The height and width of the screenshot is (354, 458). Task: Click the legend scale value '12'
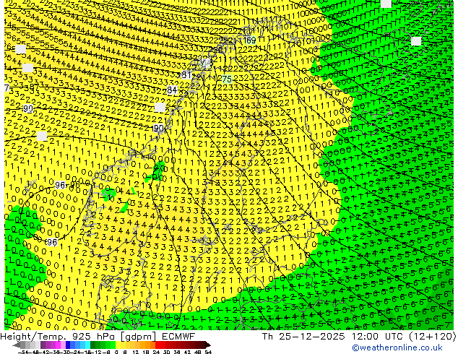136,352
